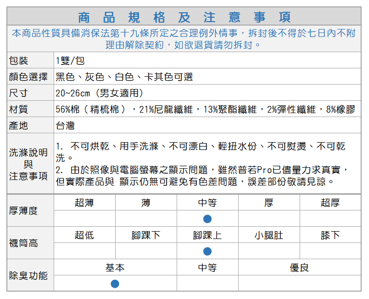Click the 顏色選擇 row label

pos(29,77)
